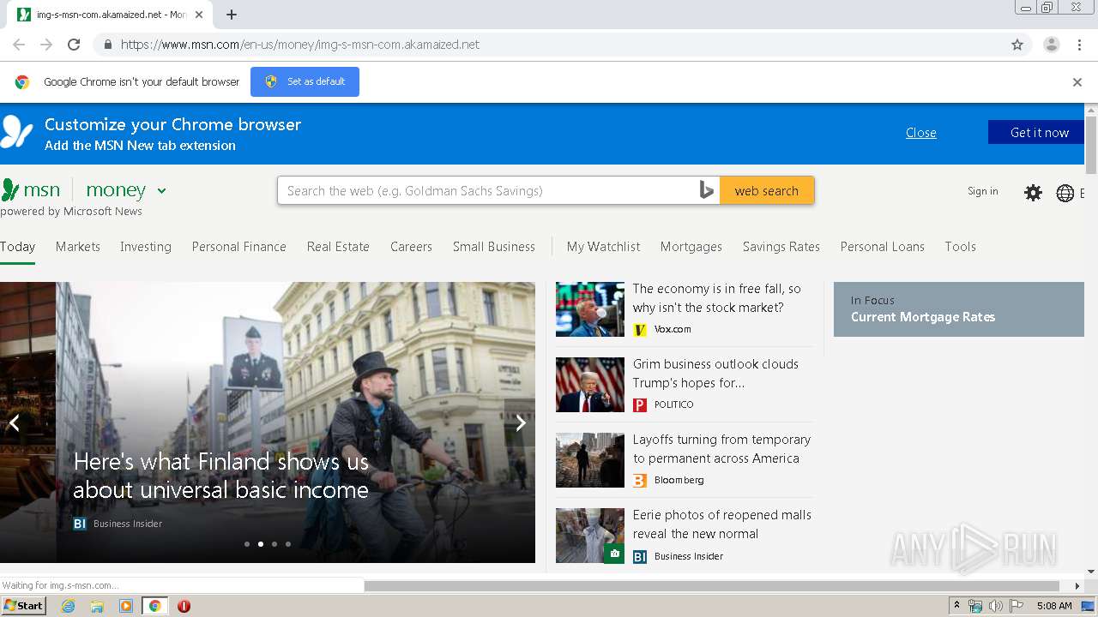Open My Watchlist
This screenshot has height=617, width=1098.
(x=603, y=247)
